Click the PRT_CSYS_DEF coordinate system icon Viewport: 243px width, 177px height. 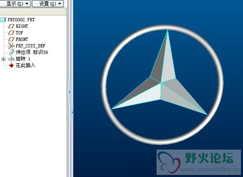coord(11,46)
